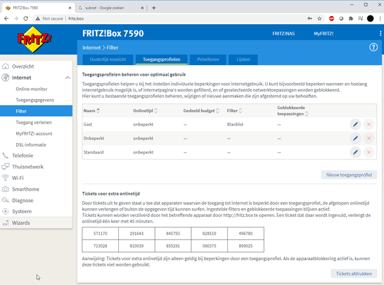Click ticket code 571170
This screenshot has width=384, height=285.
pyautogui.click(x=100, y=234)
